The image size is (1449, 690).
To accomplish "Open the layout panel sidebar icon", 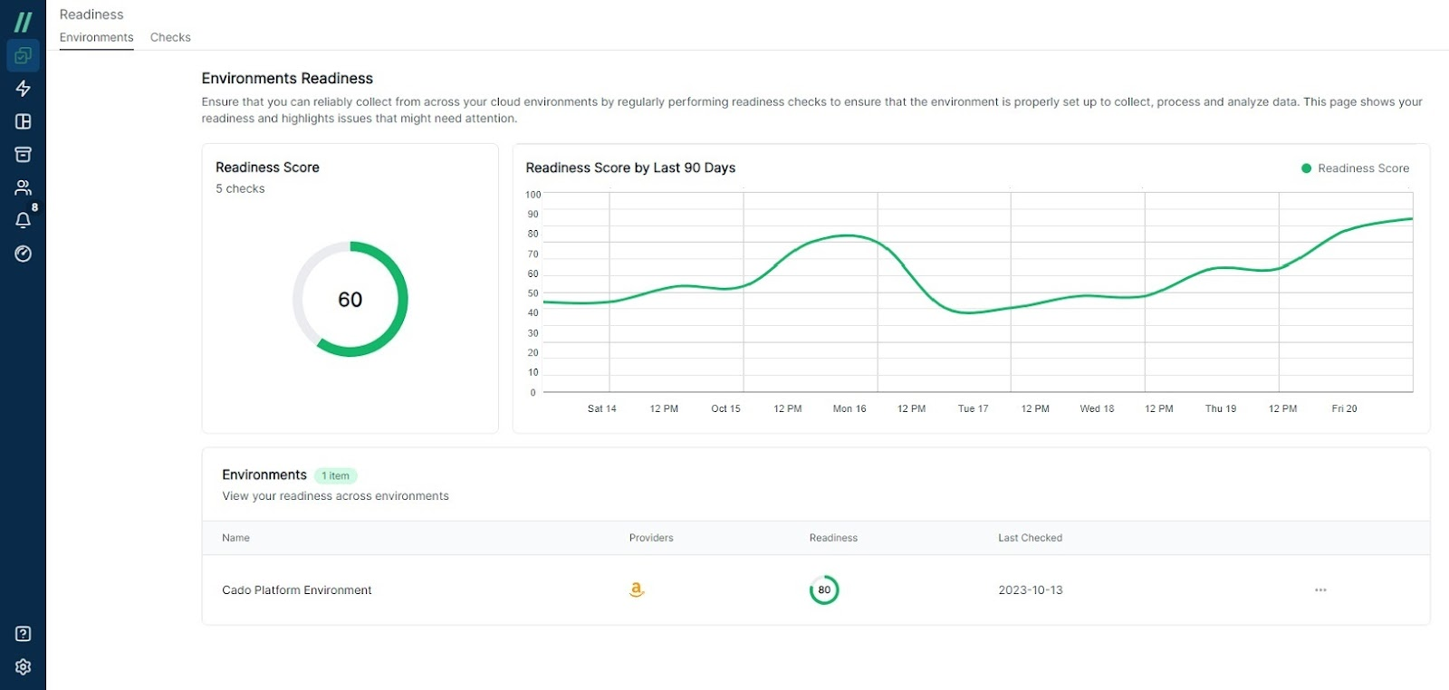I will (x=24, y=121).
